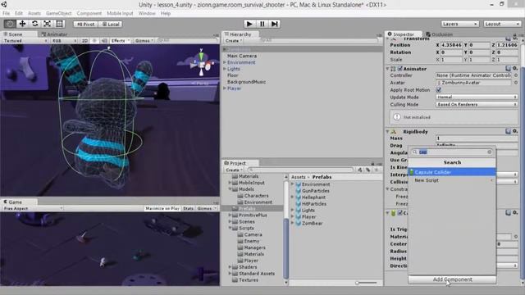This screenshot has height=295, width=525.
Task: Open Effects dropdown in Scene view
Action: pyautogui.click(x=121, y=41)
